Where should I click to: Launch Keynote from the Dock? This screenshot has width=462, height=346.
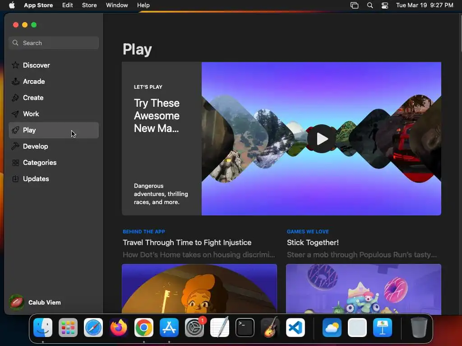point(383,328)
